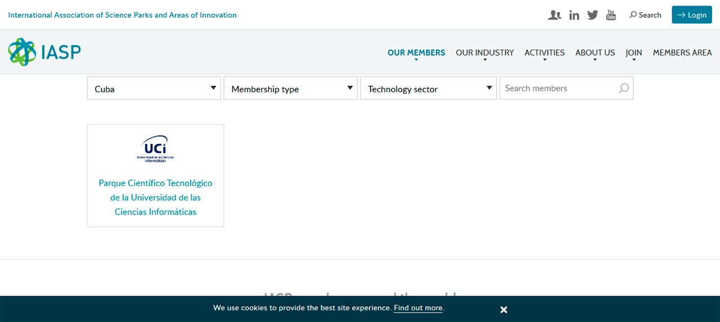Open the ACTIVITIES menu
720x322 pixels.
[544, 53]
